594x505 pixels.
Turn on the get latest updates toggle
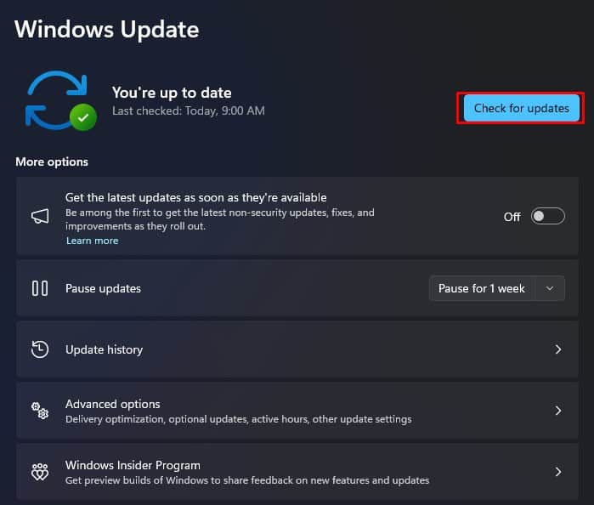[547, 216]
